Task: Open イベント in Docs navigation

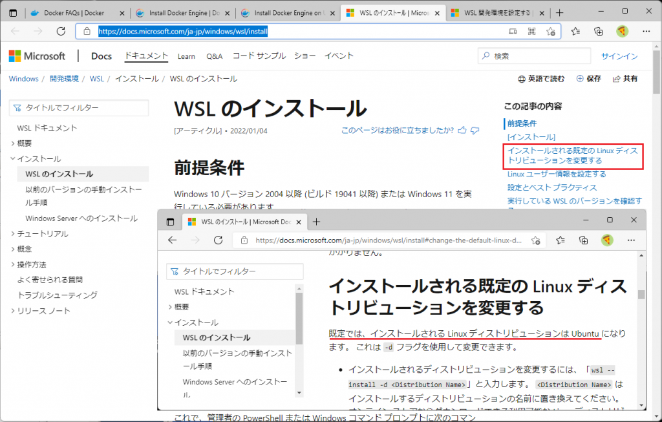Action: [x=339, y=56]
